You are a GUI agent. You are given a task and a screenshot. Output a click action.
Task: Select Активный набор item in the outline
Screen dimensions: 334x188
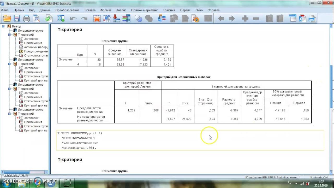36,47
